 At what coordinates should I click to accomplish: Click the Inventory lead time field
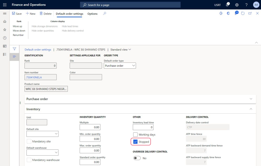point(143,127)
